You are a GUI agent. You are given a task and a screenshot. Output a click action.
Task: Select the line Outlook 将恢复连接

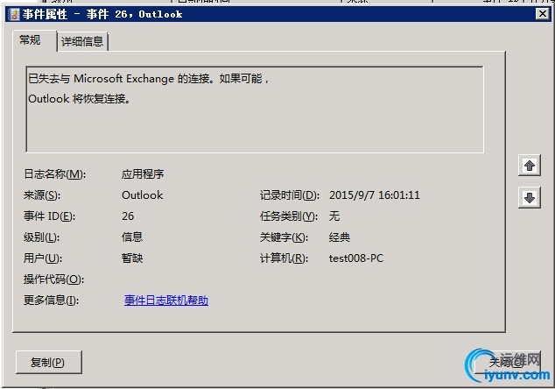(x=80, y=99)
